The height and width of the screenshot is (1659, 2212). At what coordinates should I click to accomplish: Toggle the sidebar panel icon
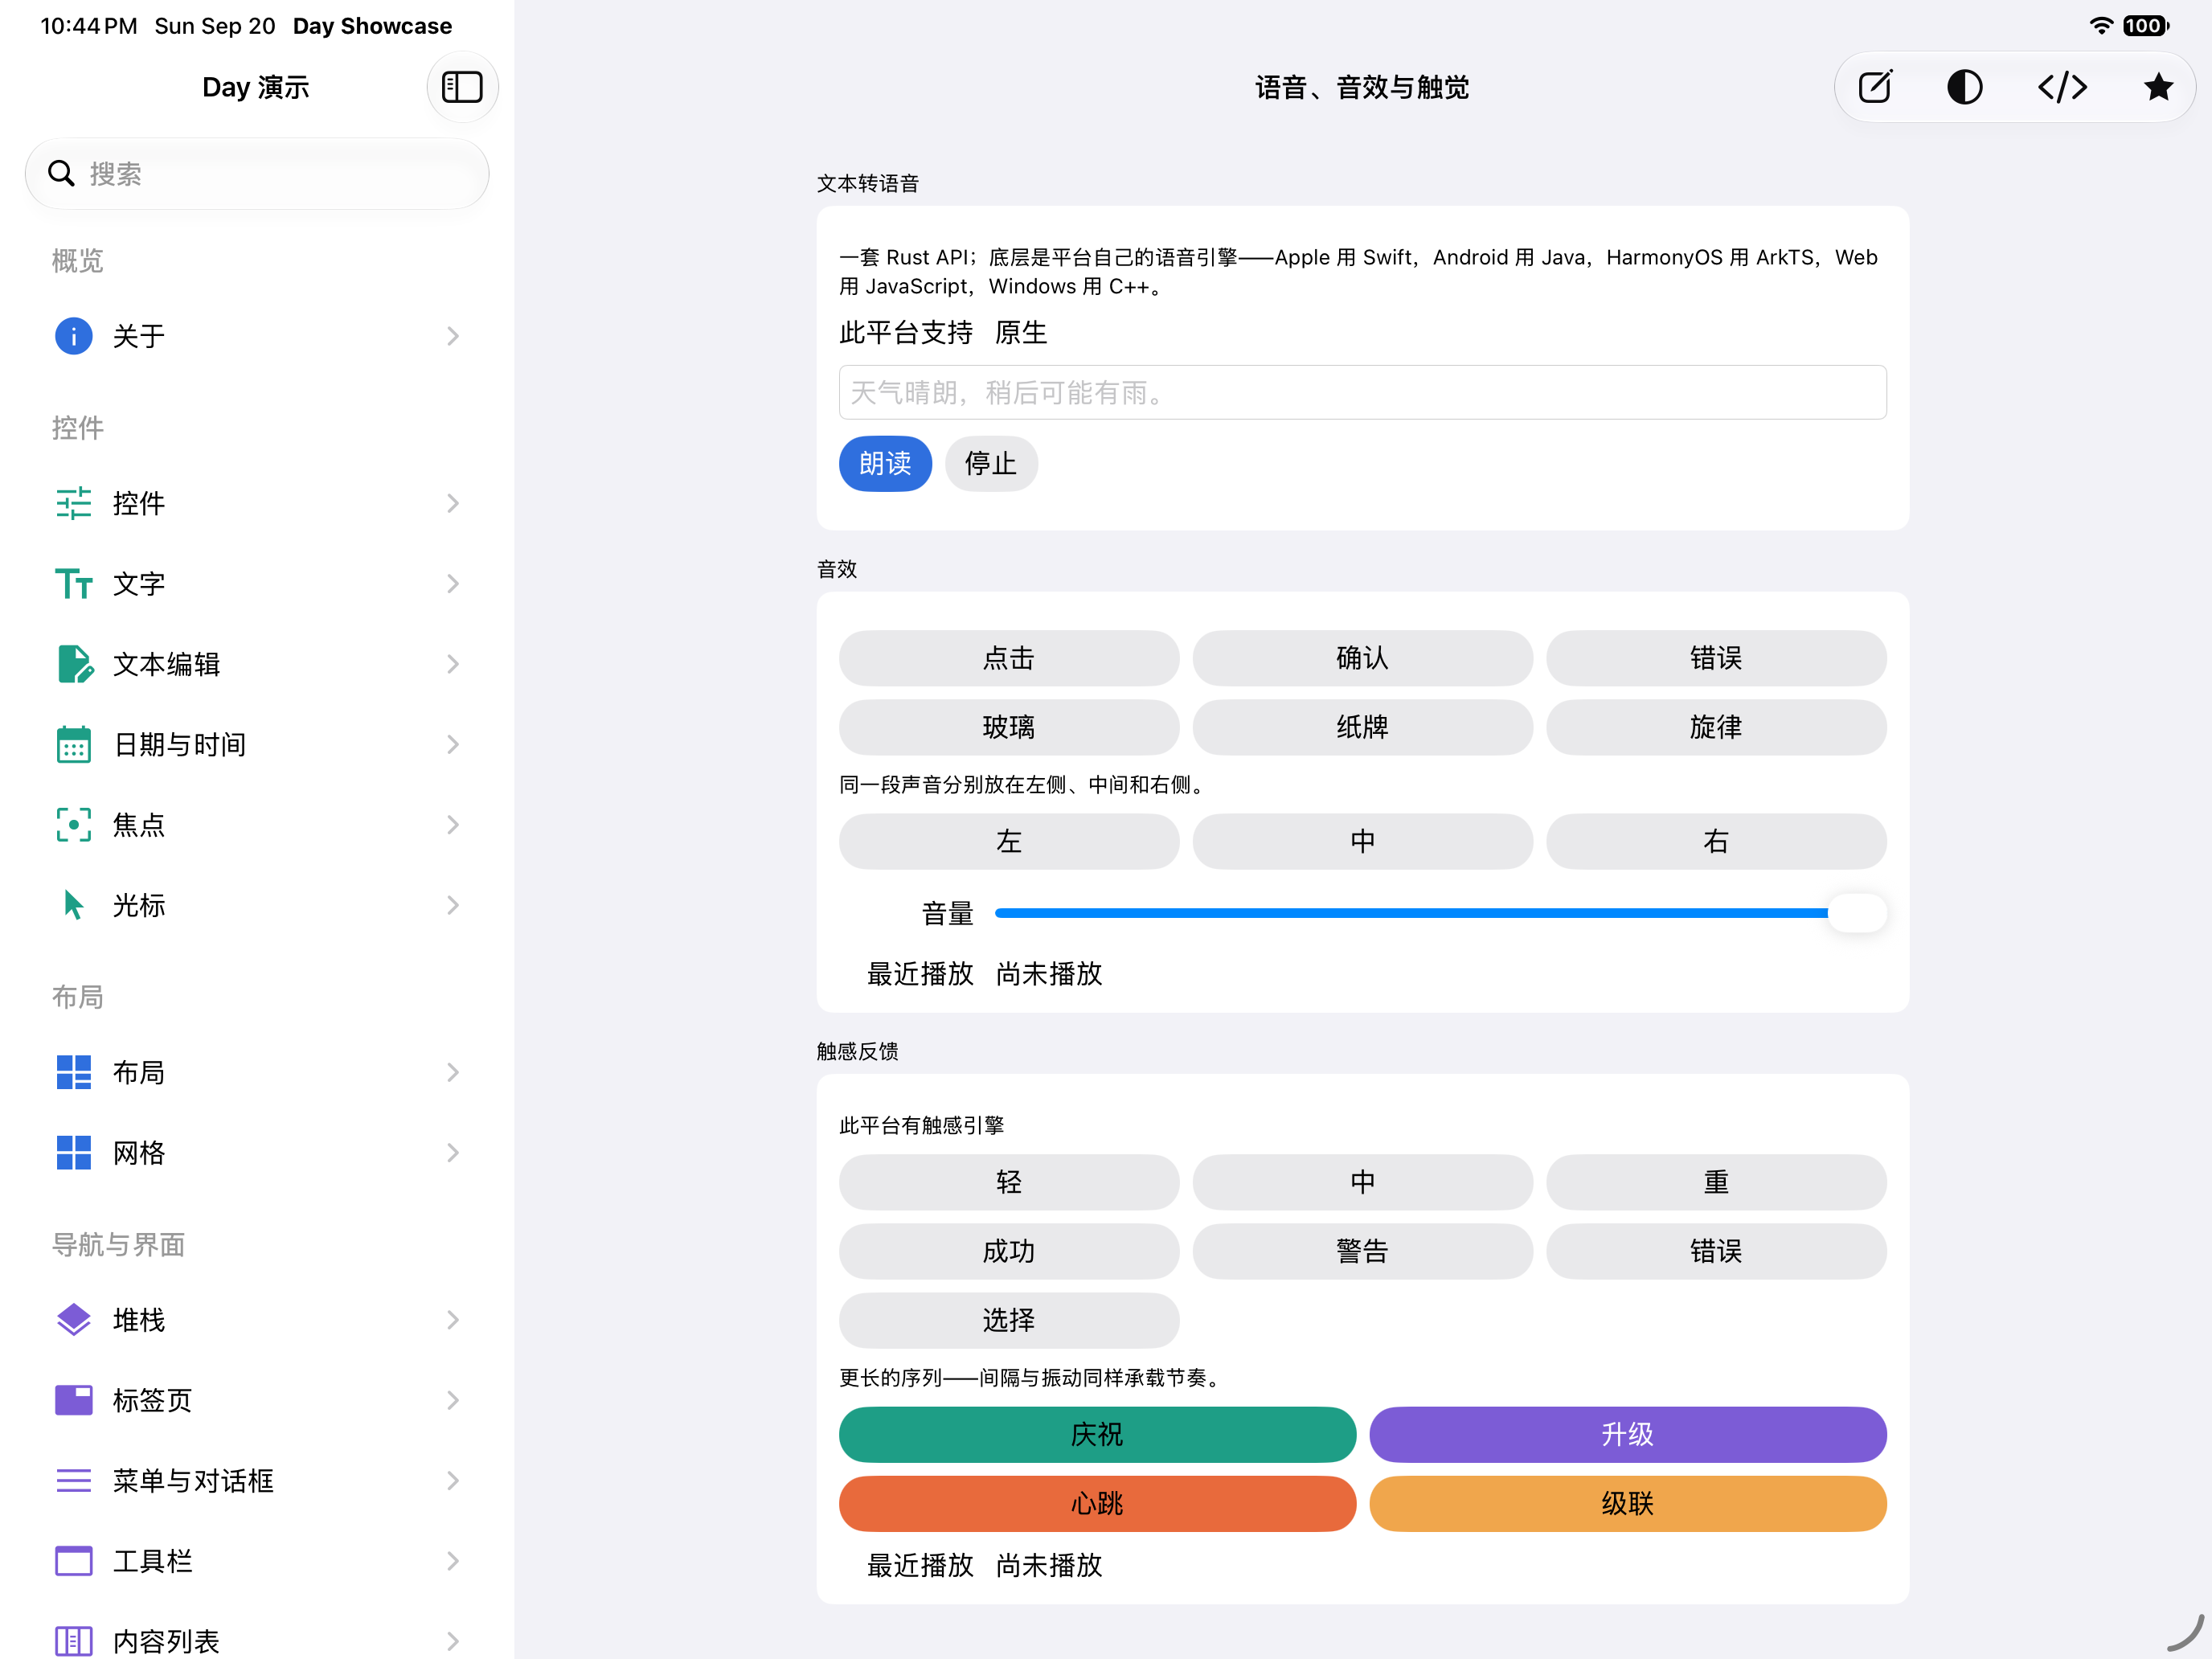pos(462,87)
